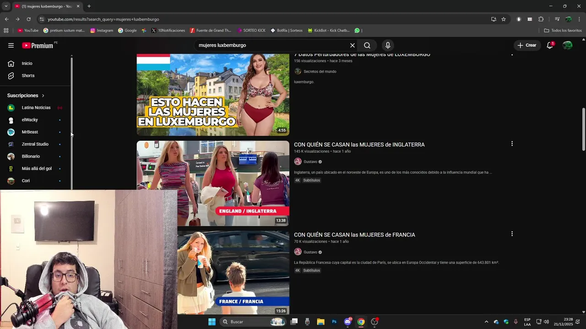Screen dimensions: 586x329
Task: Open the YouTube bookmark
Action: click(x=28, y=31)
